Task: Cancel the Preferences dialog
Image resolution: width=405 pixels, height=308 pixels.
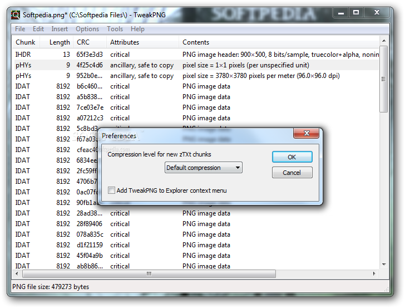Action: tap(292, 173)
